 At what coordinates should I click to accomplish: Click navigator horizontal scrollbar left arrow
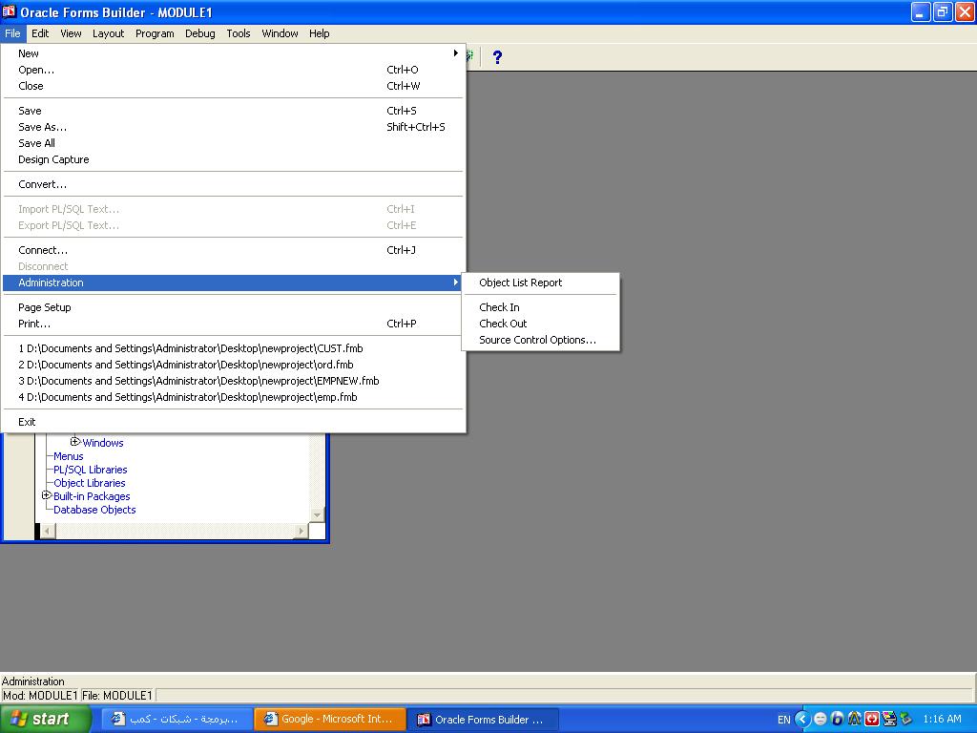click(48, 531)
